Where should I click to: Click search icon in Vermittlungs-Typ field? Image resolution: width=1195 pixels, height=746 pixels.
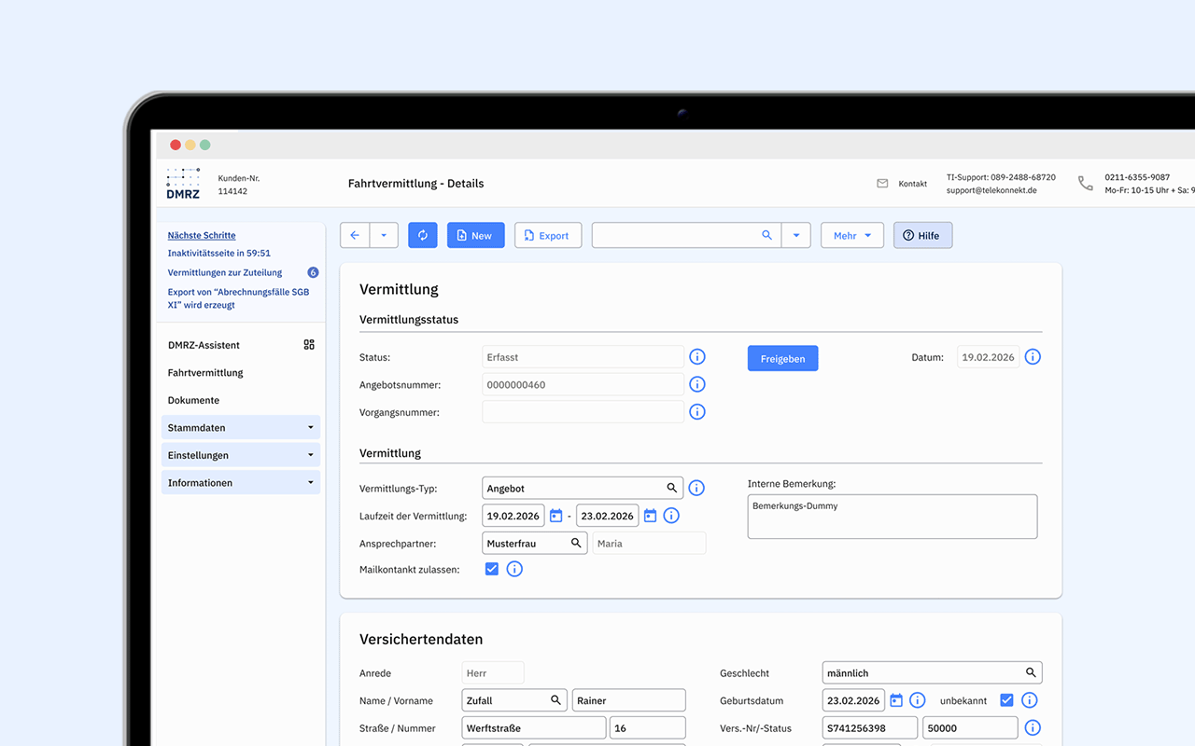click(x=671, y=488)
